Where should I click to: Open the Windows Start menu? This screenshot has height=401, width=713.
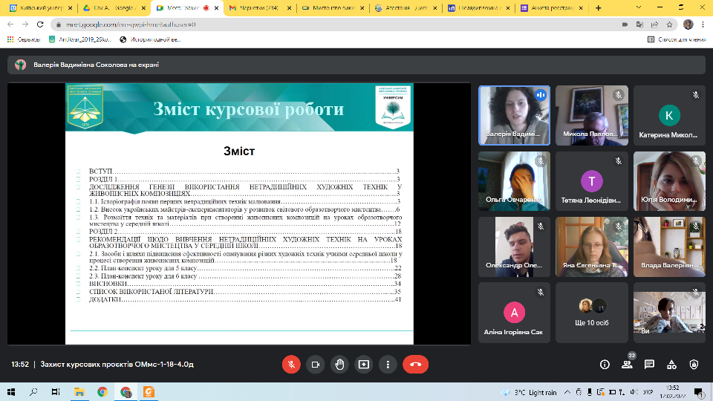coord(11,391)
